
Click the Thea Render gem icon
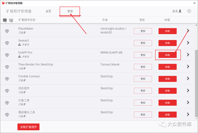[x=7, y=67]
